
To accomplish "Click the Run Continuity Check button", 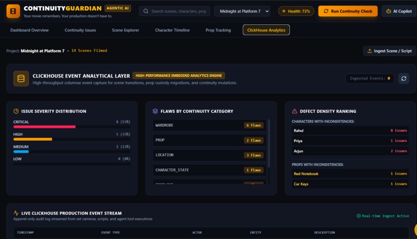I will click(348, 11).
